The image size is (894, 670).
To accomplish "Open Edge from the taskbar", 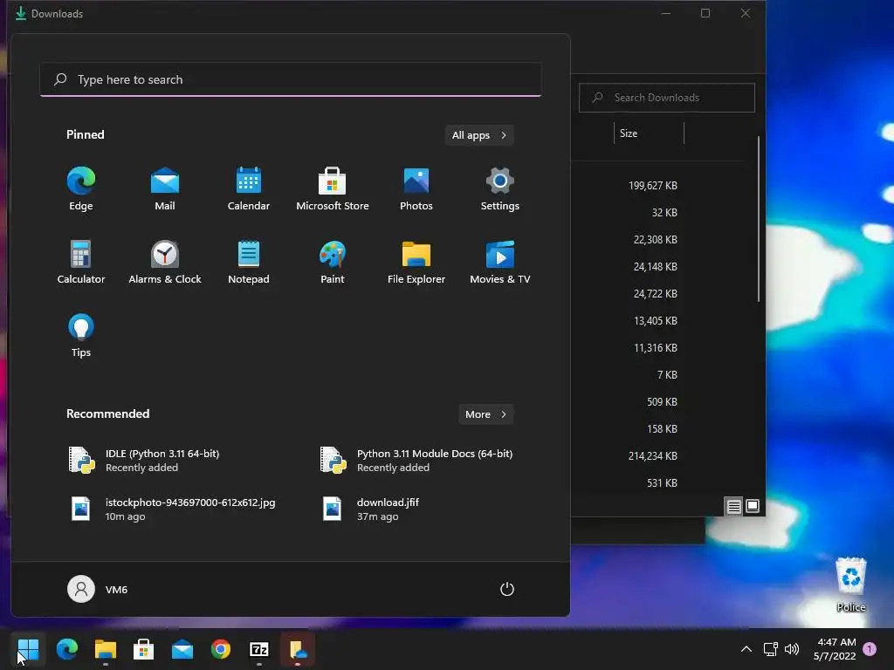I will [67, 649].
